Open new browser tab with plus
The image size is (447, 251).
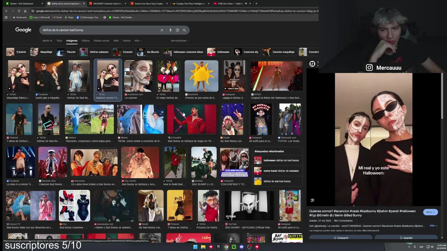(x=256, y=3)
